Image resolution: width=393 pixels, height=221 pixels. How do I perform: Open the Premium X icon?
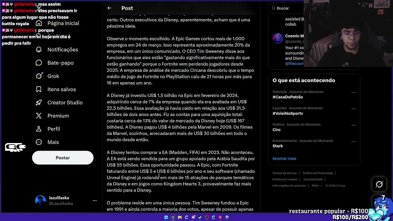click(x=39, y=116)
